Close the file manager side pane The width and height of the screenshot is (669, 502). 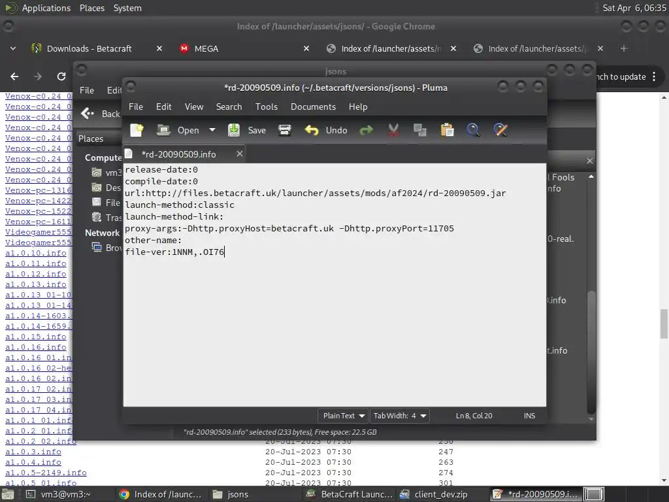[590, 161]
